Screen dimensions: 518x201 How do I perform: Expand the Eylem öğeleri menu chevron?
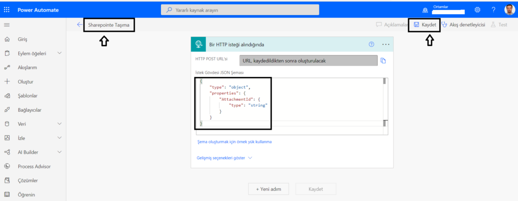(60, 53)
